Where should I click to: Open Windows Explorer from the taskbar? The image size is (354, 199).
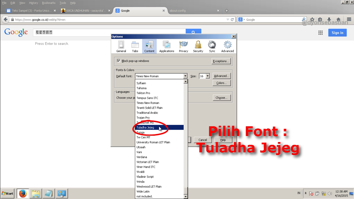pyautogui.click(x=36, y=194)
